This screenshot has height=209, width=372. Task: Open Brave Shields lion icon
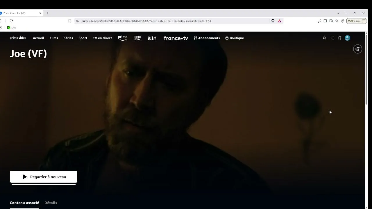coord(273,21)
